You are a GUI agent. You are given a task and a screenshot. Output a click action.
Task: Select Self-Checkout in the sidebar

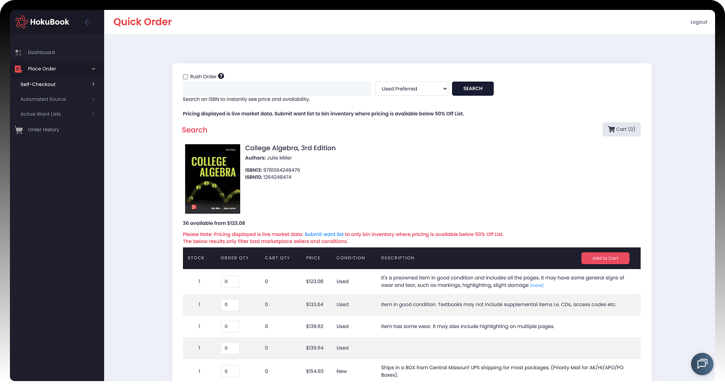pyautogui.click(x=38, y=84)
